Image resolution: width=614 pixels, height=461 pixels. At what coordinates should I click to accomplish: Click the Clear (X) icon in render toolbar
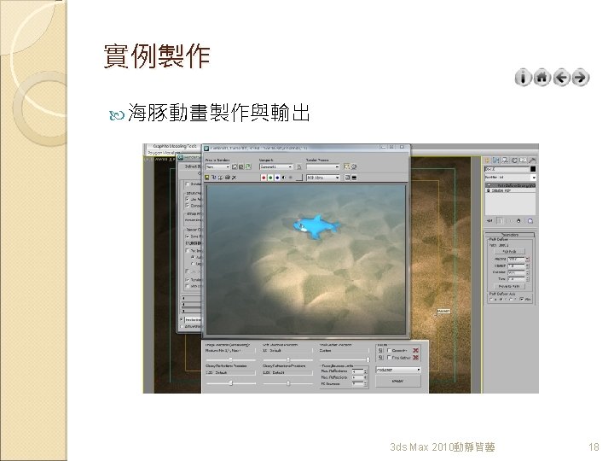tap(235, 178)
